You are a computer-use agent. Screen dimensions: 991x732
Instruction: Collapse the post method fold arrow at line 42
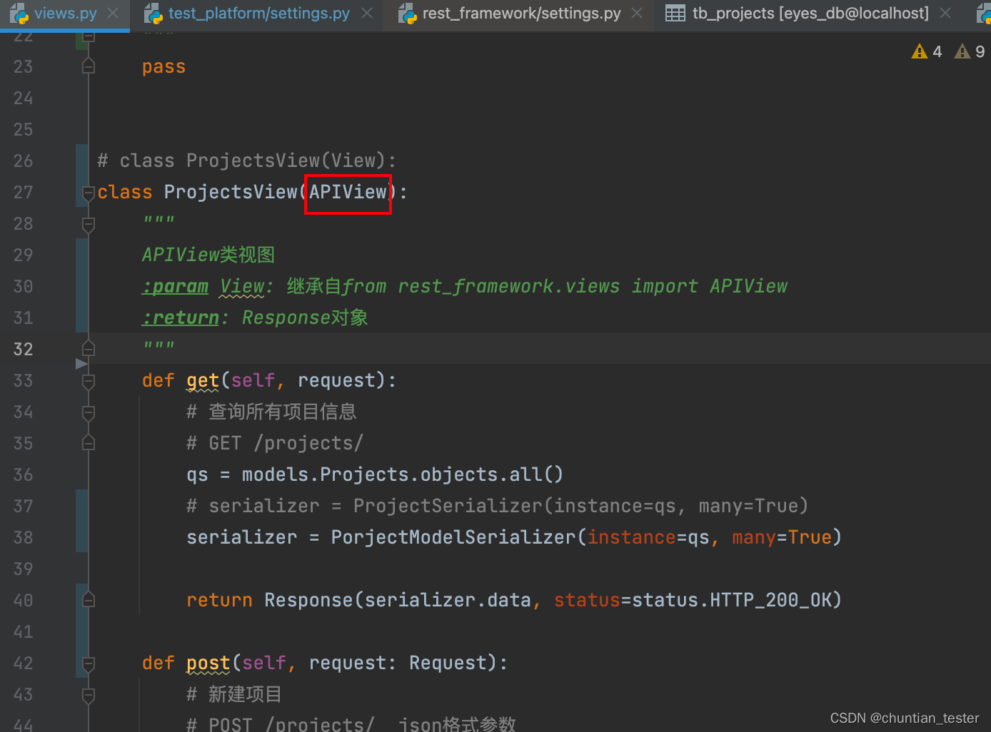[x=88, y=664]
